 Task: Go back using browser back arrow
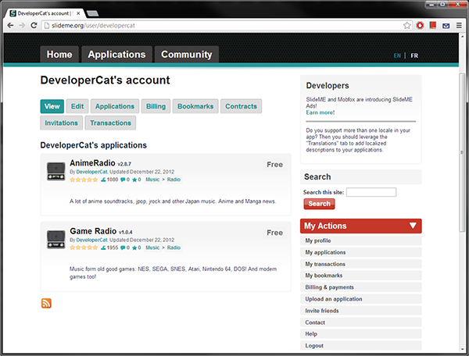pyautogui.click(x=10, y=26)
